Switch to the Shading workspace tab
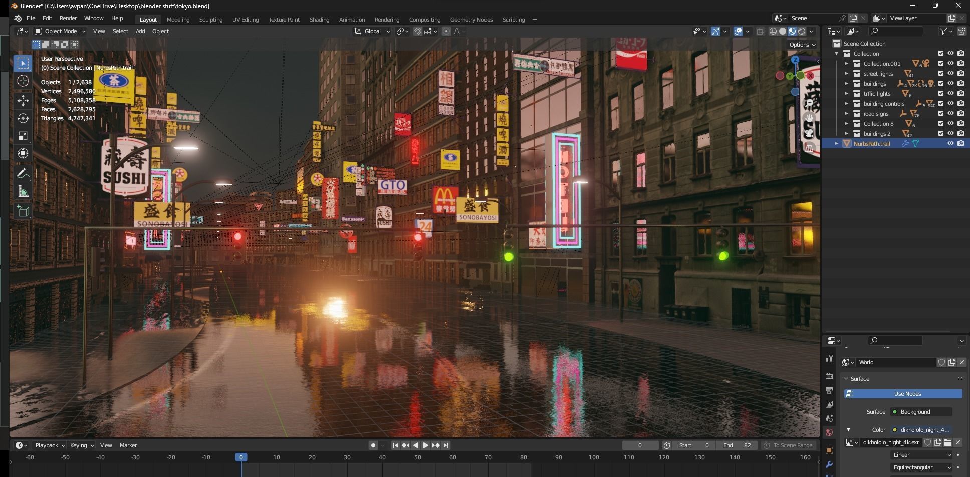This screenshot has height=477, width=970. coord(319,20)
